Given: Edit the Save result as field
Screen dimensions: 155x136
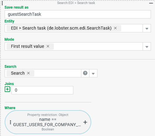Looking at the screenshot, I should tap(78, 14).
